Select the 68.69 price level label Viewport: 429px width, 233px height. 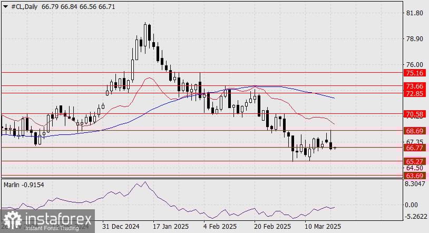tap(415, 131)
